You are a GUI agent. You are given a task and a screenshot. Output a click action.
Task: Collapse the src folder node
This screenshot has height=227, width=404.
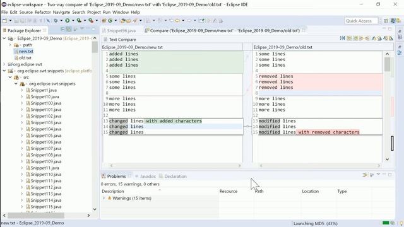[10, 77]
